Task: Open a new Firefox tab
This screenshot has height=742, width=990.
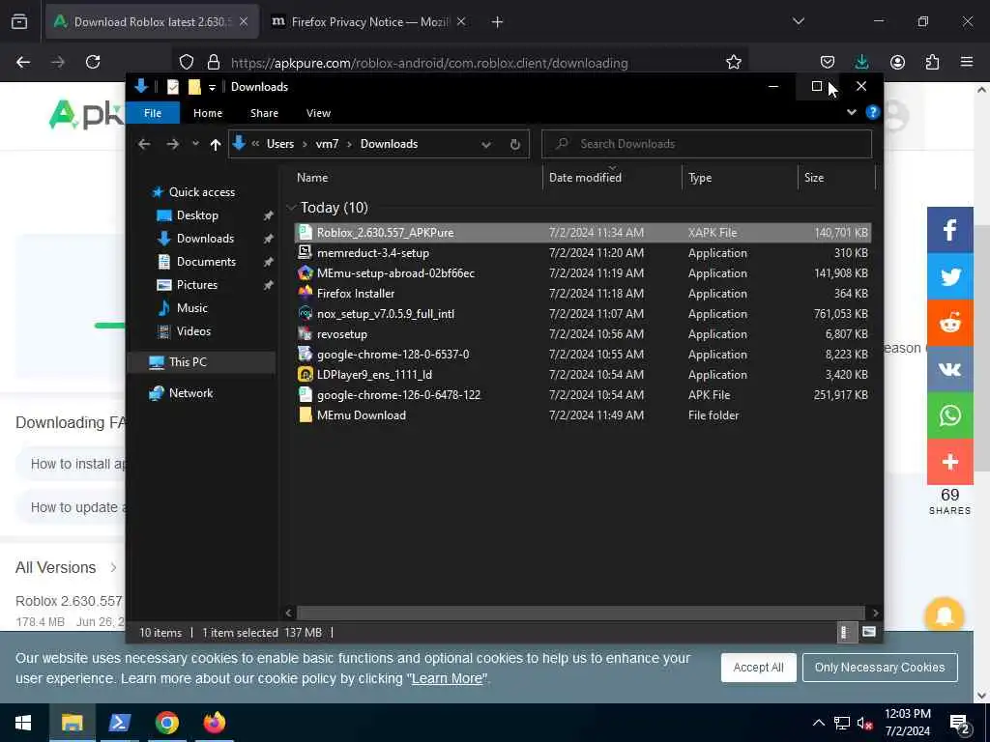Action: tap(497, 22)
